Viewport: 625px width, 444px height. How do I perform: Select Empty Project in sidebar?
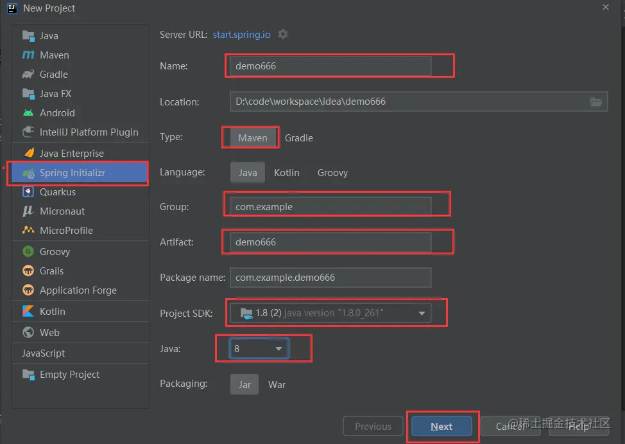(x=80, y=375)
